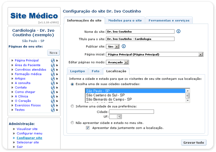The width and height of the screenshot is (216, 152).
Task: Click the globe icon next to A Clínica
Action: pyautogui.click(x=53, y=96)
